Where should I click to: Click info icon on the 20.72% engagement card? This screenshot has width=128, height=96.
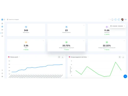[84, 41]
